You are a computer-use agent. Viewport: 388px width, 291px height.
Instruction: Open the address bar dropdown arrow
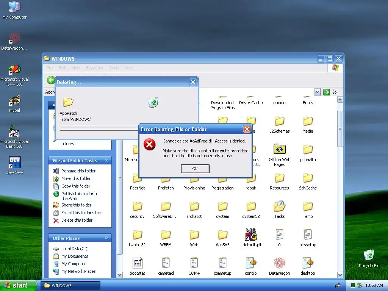pyautogui.click(x=317, y=92)
